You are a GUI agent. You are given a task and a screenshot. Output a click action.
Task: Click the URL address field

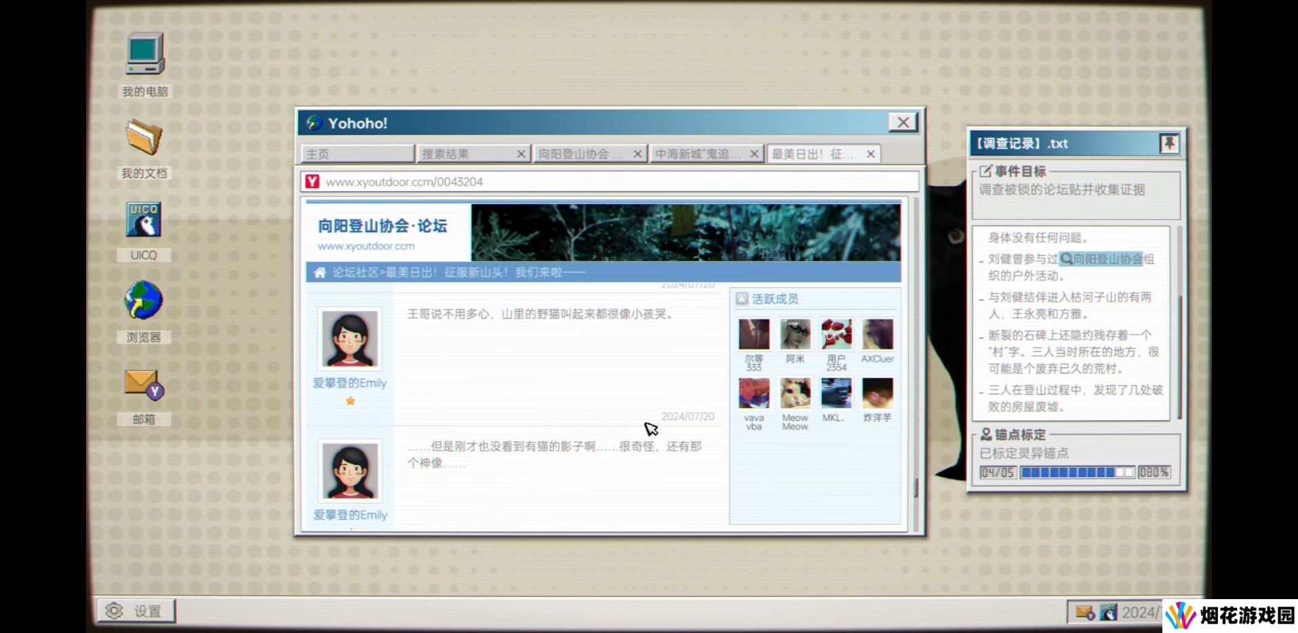coord(610,182)
